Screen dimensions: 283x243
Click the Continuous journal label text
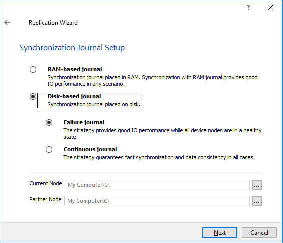(x=90, y=149)
